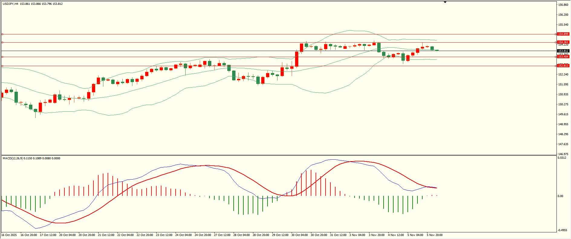Click left handle of the 153.404 line
The height and width of the screenshot is (239, 571).
pyautogui.click(x=2, y=57)
